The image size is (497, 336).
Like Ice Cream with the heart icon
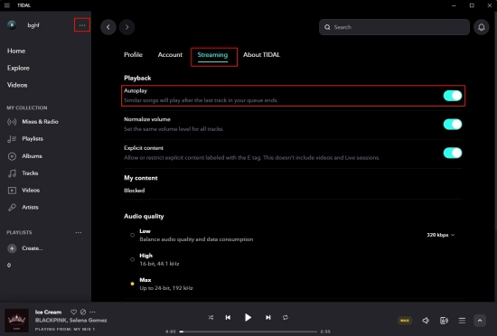tap(73, 312)
